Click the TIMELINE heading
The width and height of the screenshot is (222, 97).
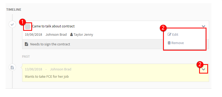14,10
